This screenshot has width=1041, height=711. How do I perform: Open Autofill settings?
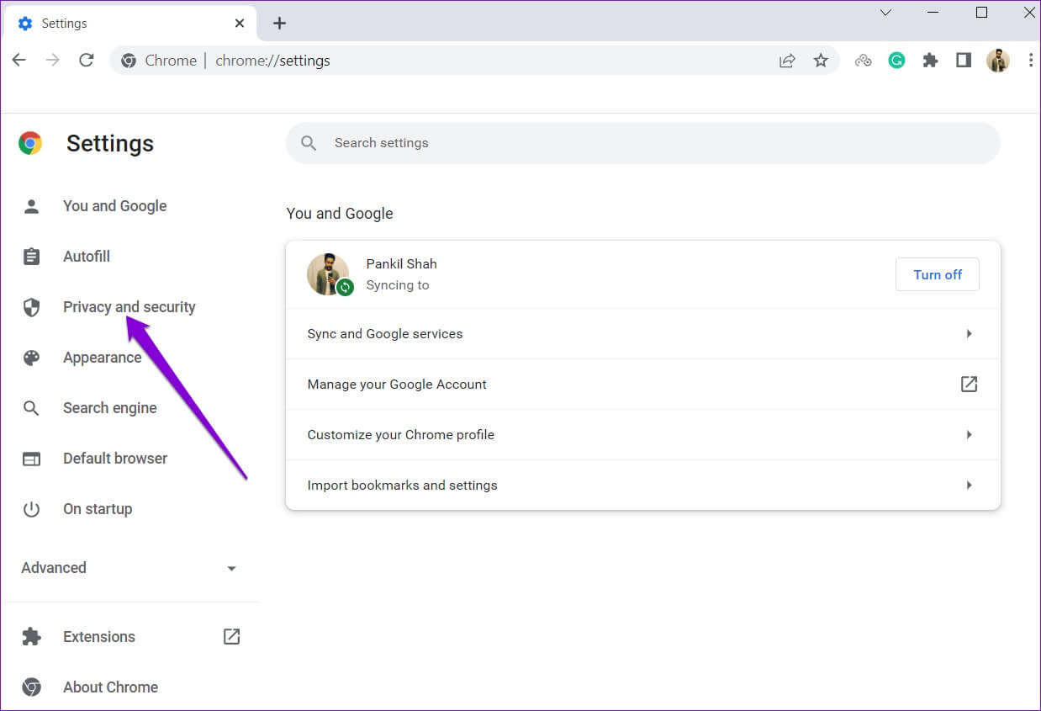(87, 257)
